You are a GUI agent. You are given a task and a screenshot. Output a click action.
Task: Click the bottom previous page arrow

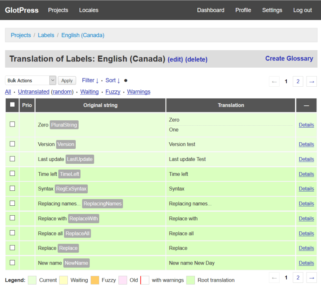tap(274, 277)
